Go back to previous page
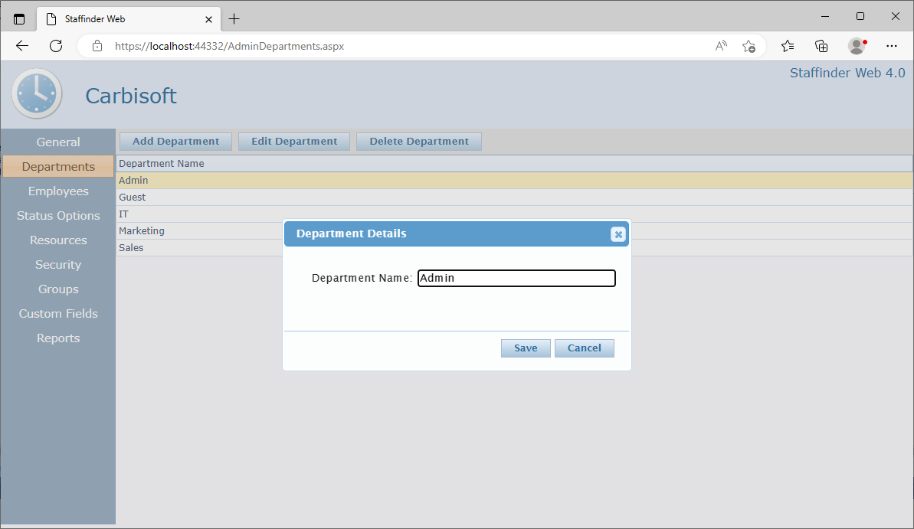 (22, 46)
